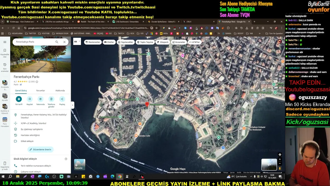
Task: Open the HESAPLARIM bookmarks folder
Action: (x=15, y=34)
